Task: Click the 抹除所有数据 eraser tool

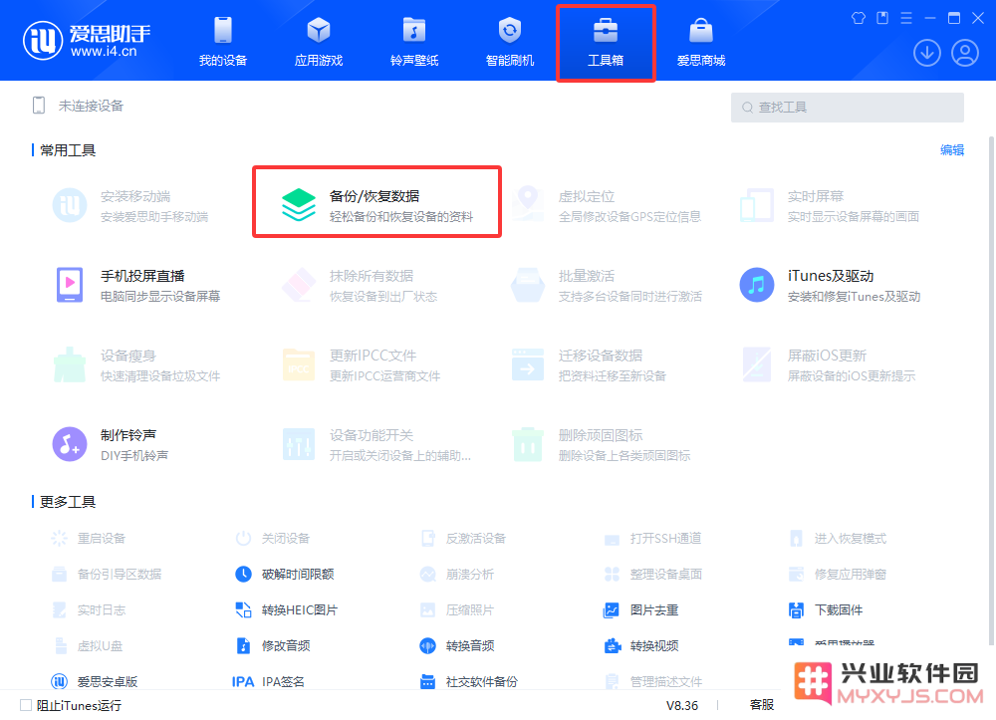Action: coord(360,285)
